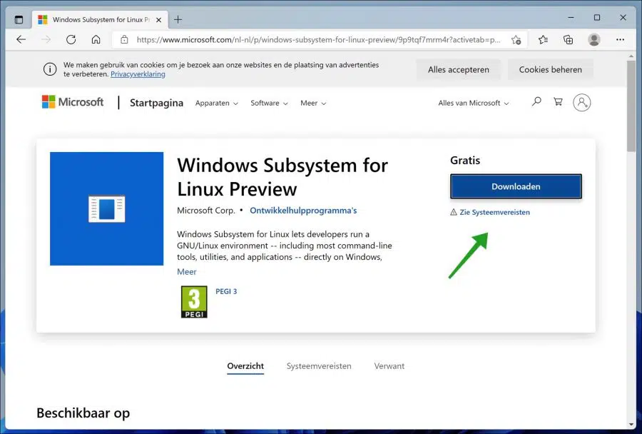This screenshot has height=434, width=642.
Task: Open tab actions menu icon
Action: pyautogui.click(x=19, y=20)
